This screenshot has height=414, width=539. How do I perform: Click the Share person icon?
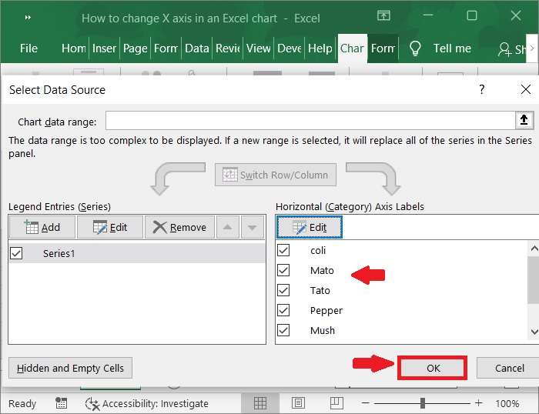click(504, 49)
